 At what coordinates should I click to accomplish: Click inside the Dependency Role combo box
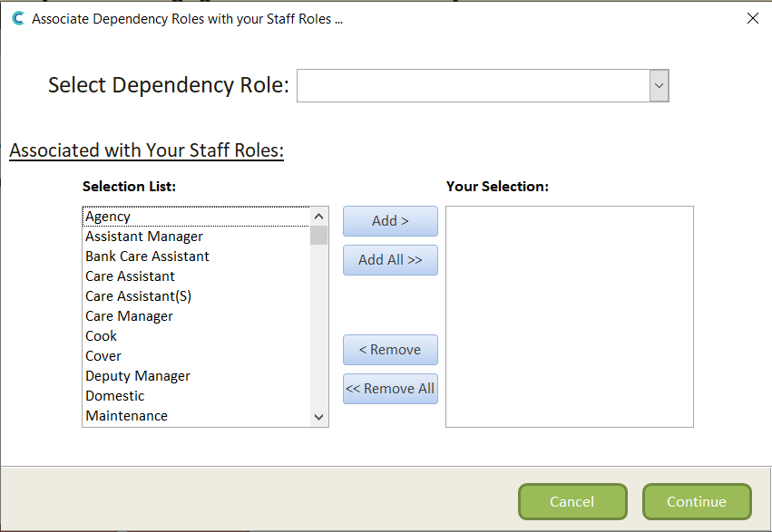click(x=473, y=86)
